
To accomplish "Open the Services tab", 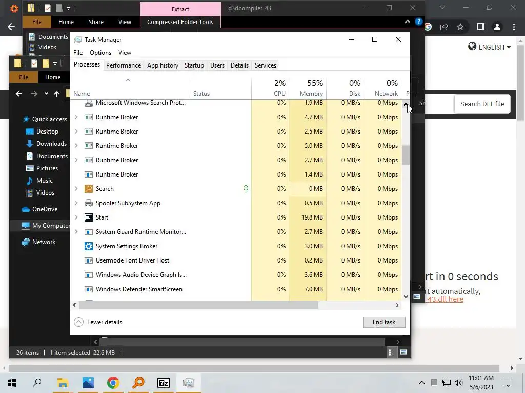I will (x=266, y=65).
